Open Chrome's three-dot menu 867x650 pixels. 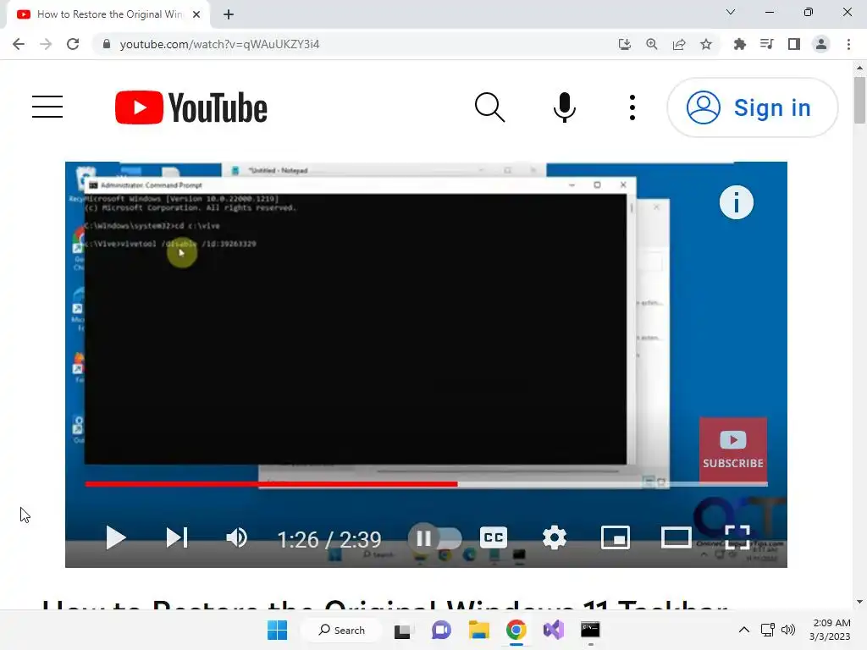(x=848, y=44)
